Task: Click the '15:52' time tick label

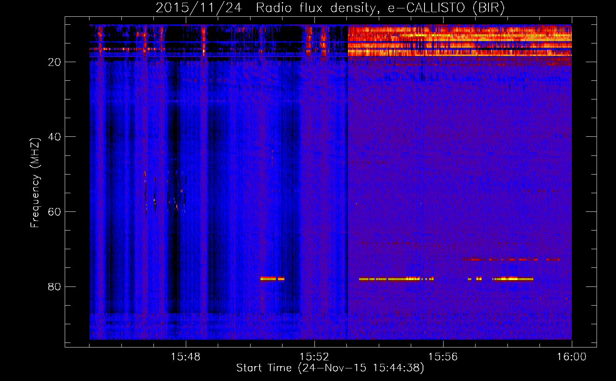Action: click(314, 357)
